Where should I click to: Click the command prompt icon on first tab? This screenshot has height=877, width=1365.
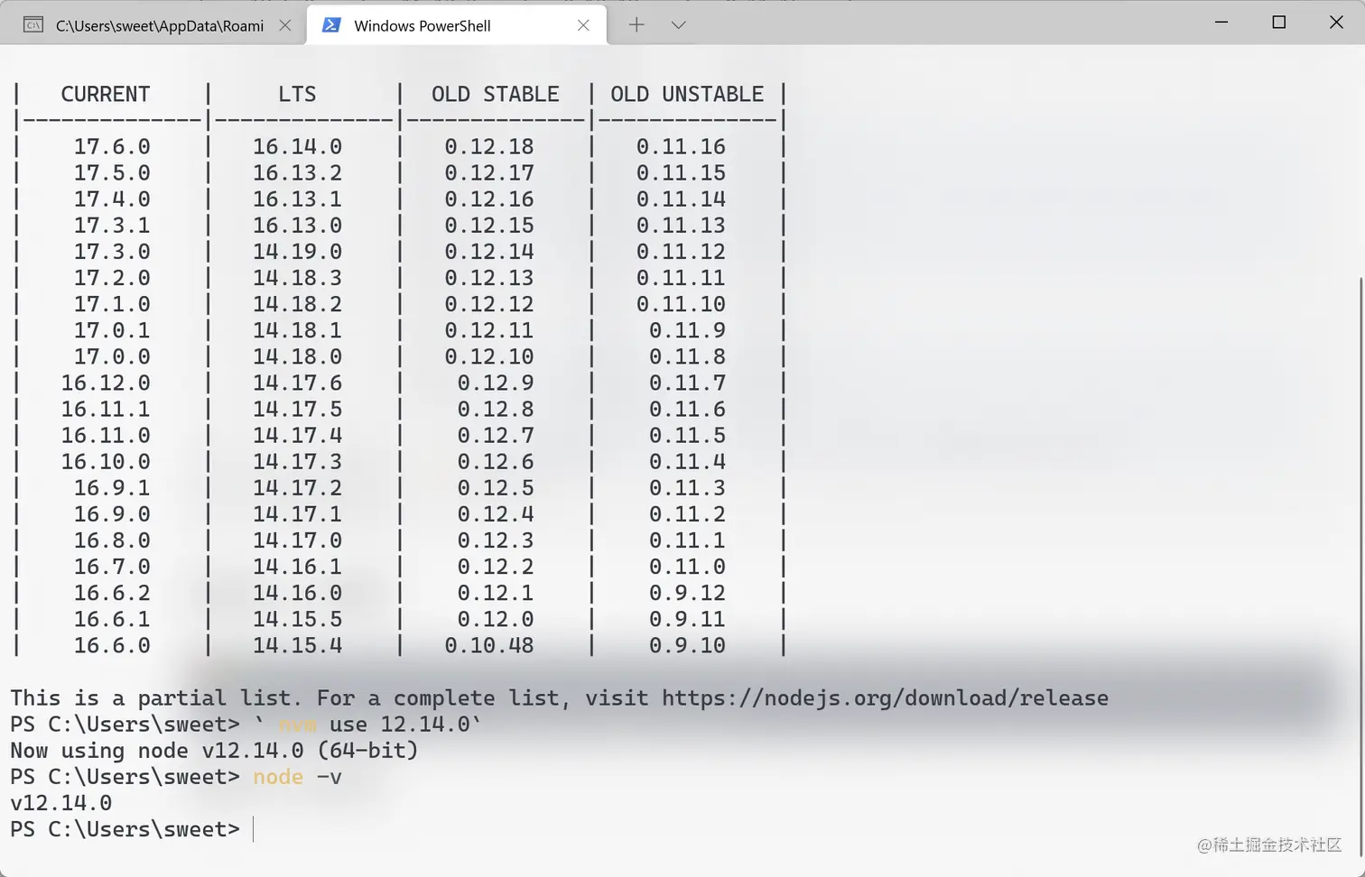[x=33, y=25]
